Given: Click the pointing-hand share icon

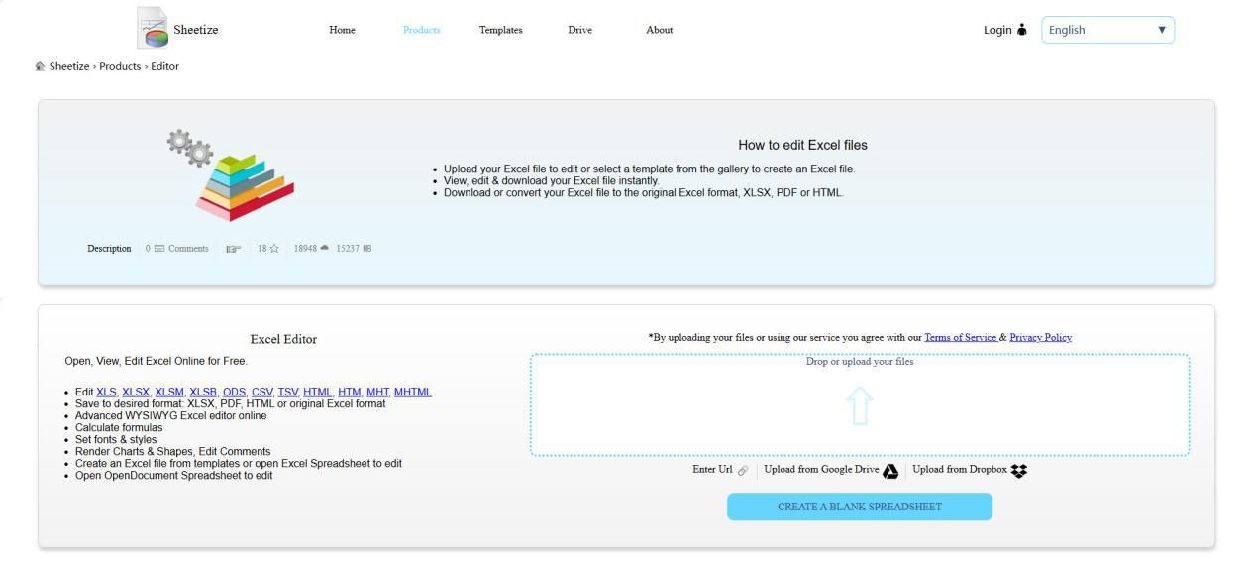Looking at the screenshot, I should tap(233, 249).
